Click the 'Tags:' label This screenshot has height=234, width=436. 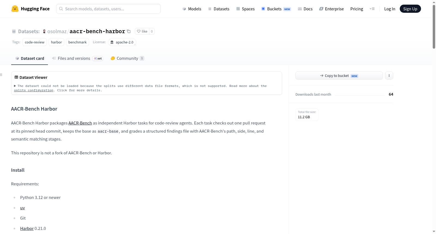[16, 42]
